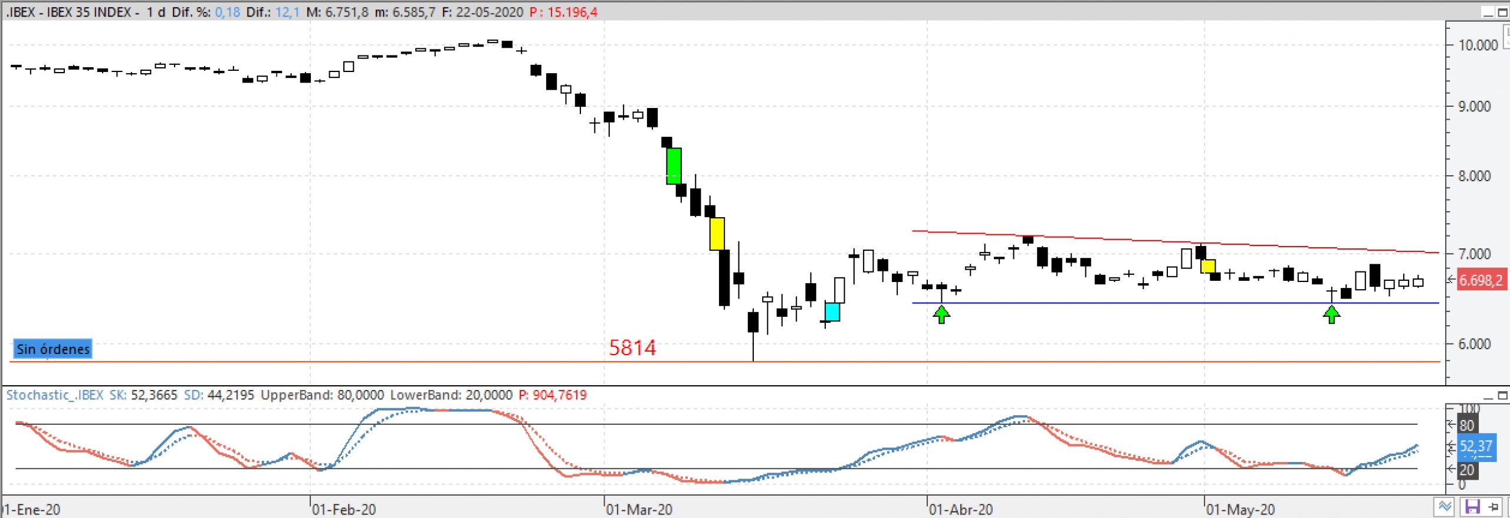Click the 'UpperBand: 80,0000' parameter

(x=322, y=395)
